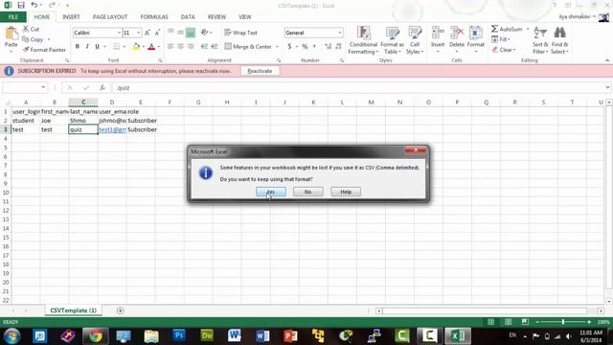
Task: Select the CSVTemplate (1) sheet tab
Action: (74, 310)
